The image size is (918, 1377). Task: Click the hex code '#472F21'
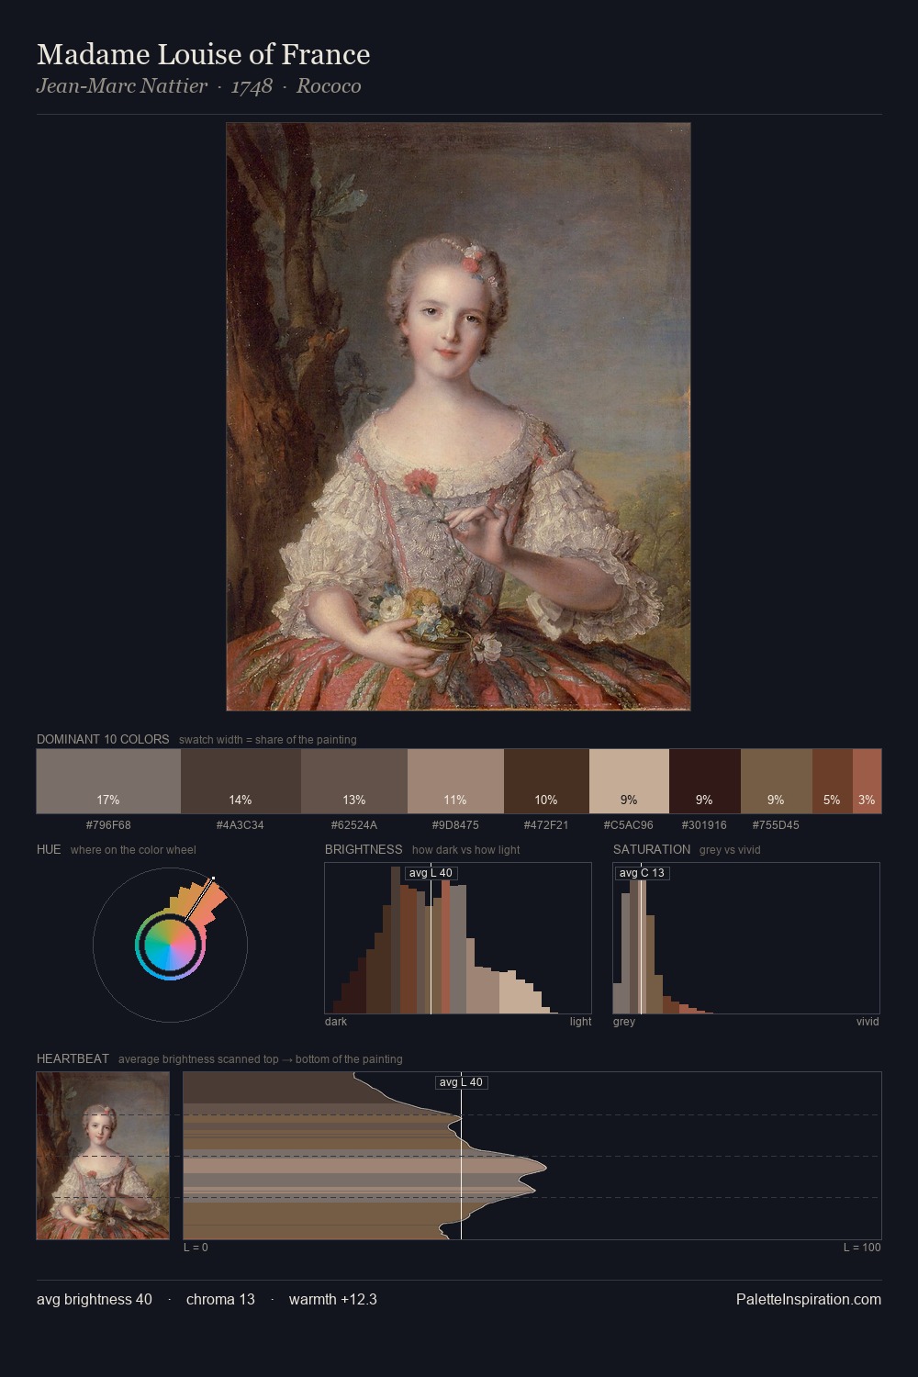[x=546, y=824]
